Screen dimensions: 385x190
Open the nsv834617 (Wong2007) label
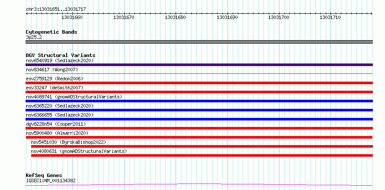pyautogui.click(x=52, y=70)
